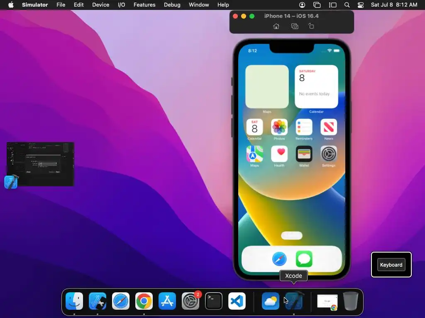This screenshot has height=318, width=425.
Task: Open Simulator icon in the macOS Dock
Action: pyautogui.click(x=98, y=301)
